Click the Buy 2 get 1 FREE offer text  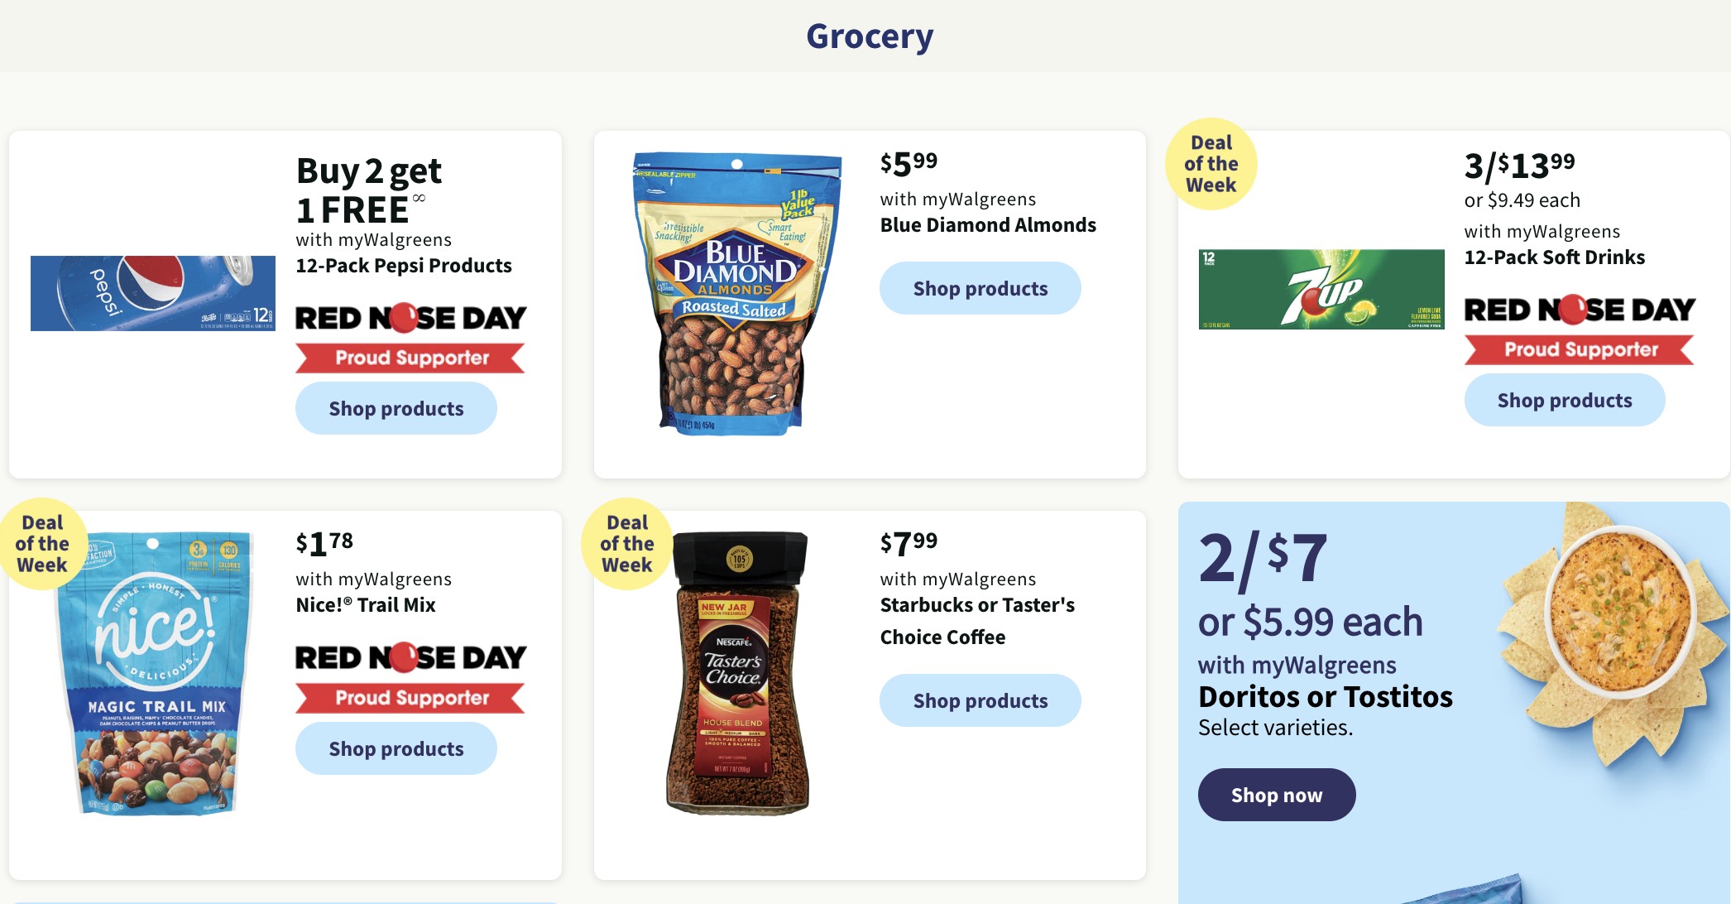(x=368, y=189)
